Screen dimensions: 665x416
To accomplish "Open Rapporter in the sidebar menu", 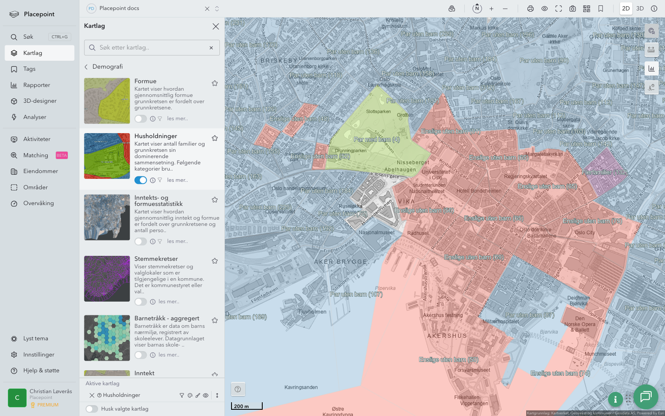I will click(37, 85).
